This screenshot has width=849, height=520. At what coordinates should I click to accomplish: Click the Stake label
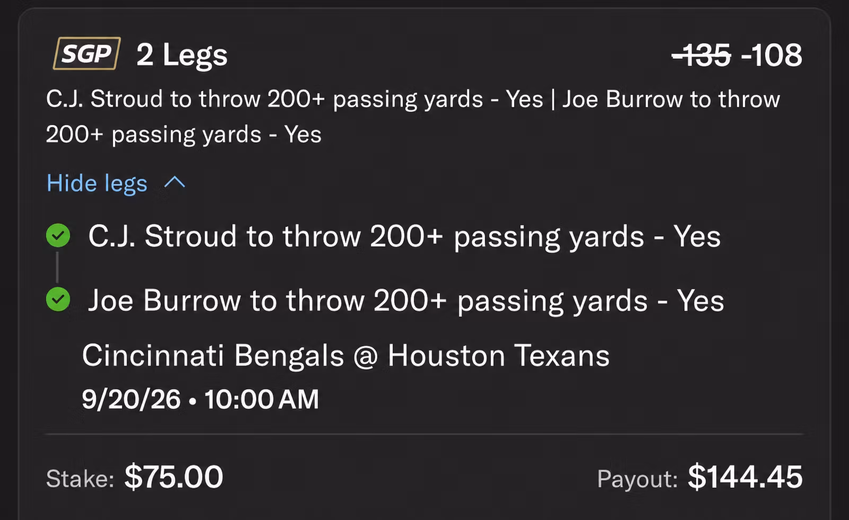[x=80, y=479]
